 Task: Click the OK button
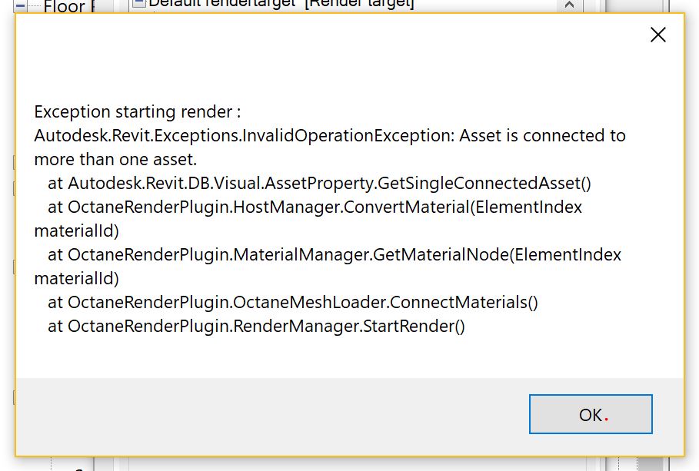[x=591, y=415]
